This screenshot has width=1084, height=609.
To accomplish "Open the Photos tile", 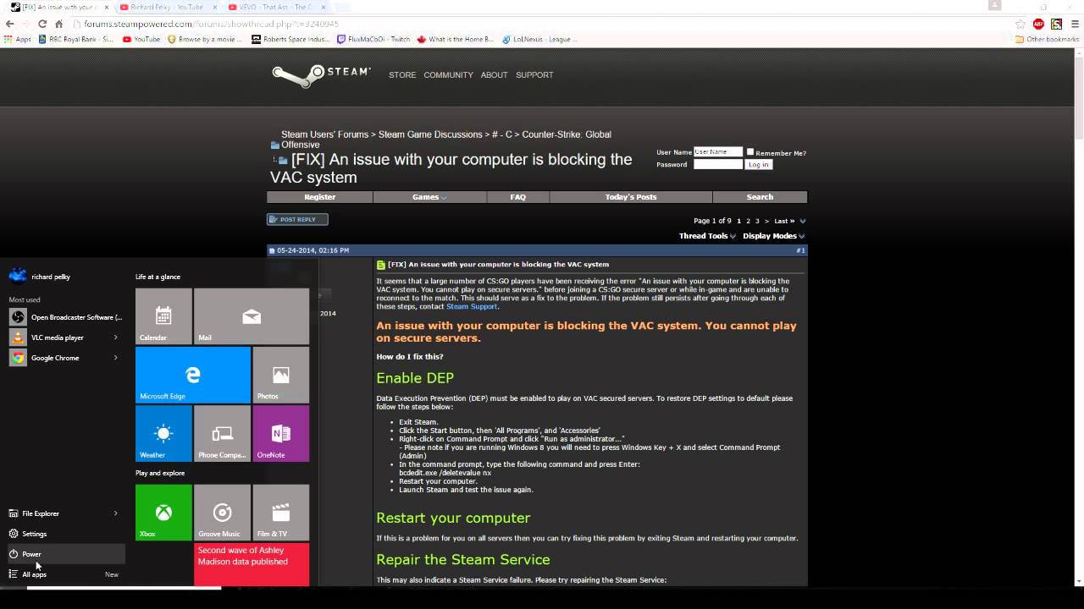I will (280, 374).
